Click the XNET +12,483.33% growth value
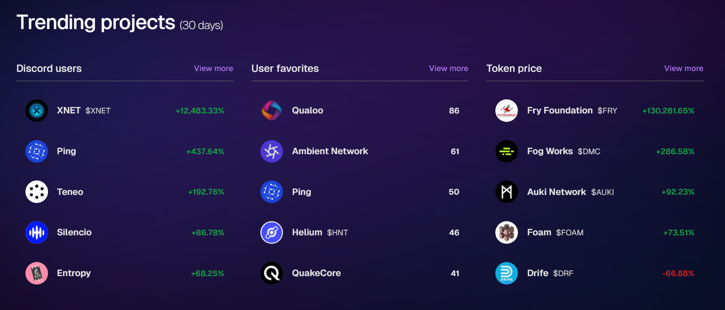This screenshot has height=310, width=725. pyautogui.click(x=200, y=111)
